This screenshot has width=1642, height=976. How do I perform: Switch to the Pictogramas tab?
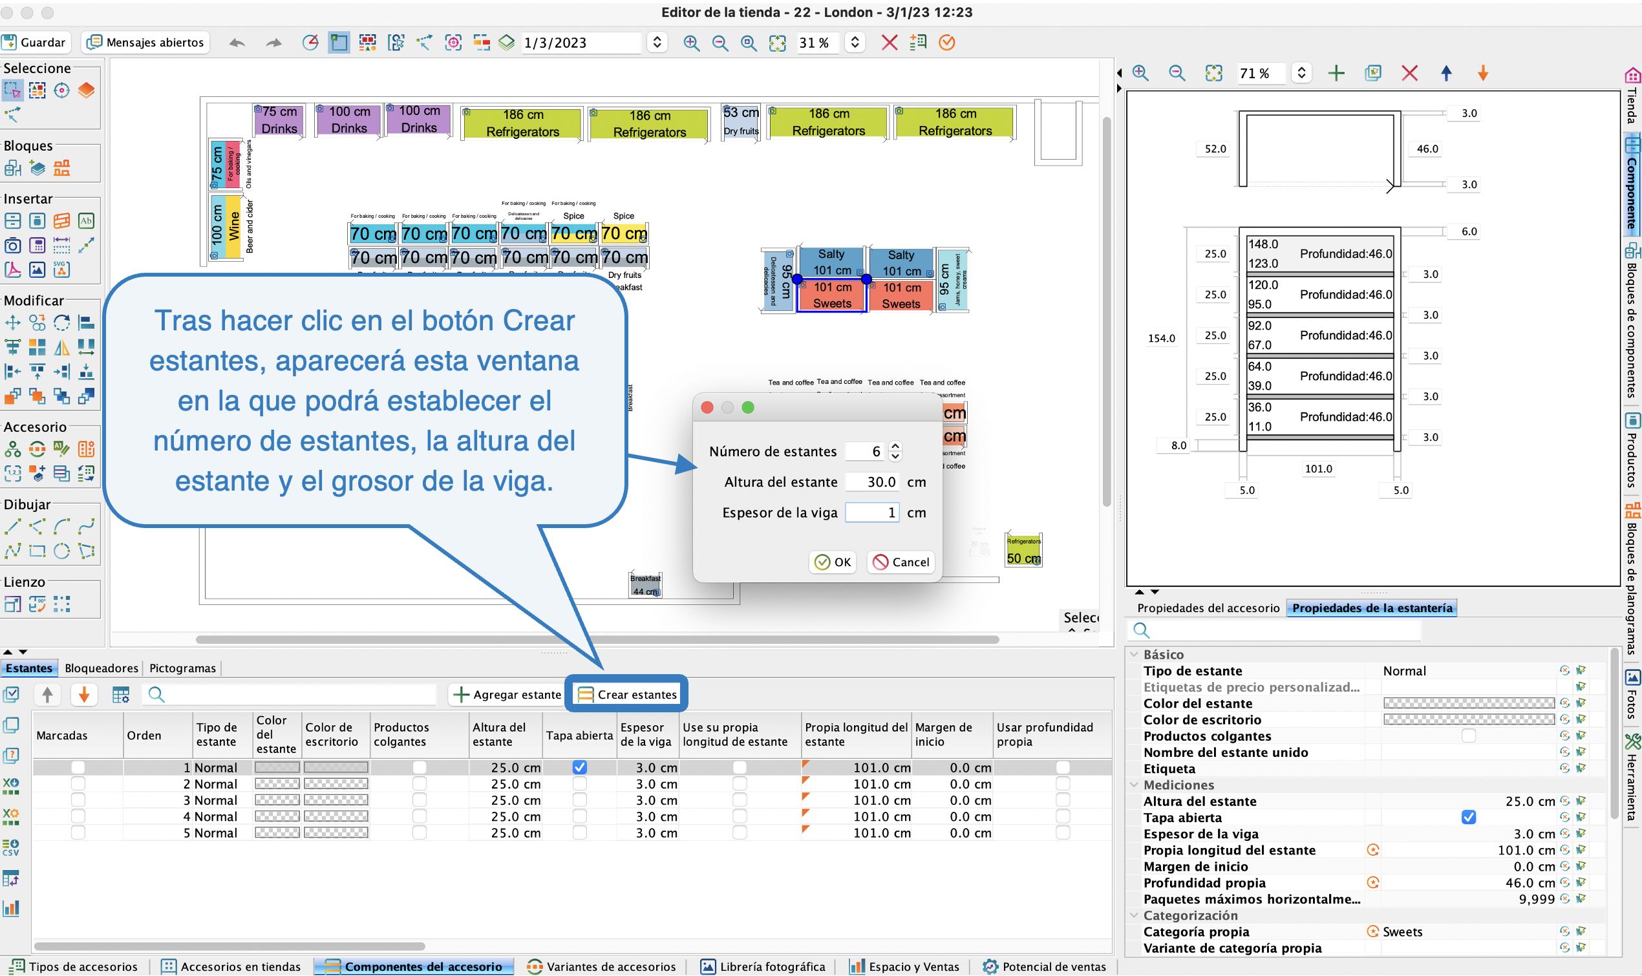(x=182, y=668)
